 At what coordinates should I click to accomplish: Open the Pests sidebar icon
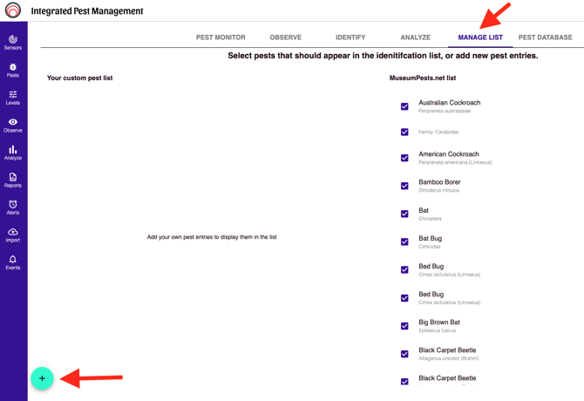[13, 70]
